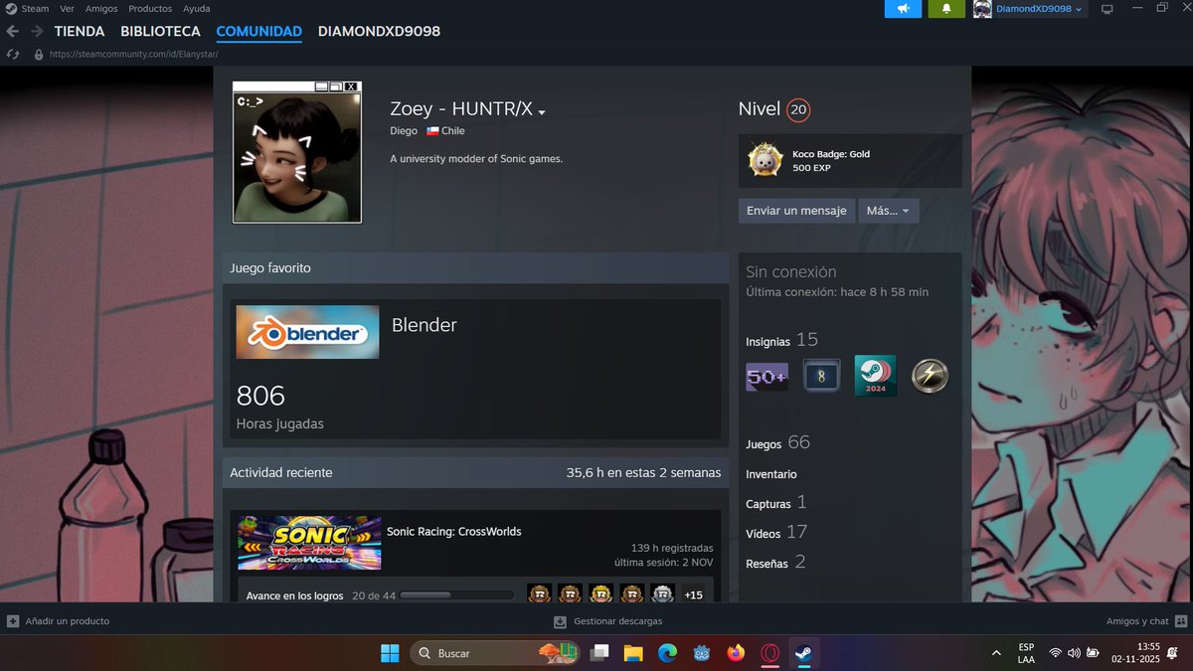Open the Steam menu
This screenshot has width=1193, height=671.
pyautogui.click(x=35, y=8)
